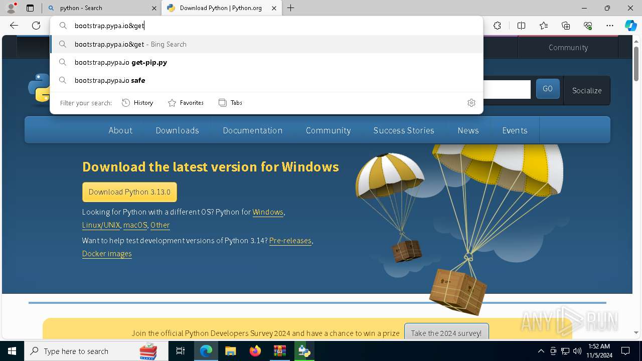Open volume control tray icon

[577, 351]
